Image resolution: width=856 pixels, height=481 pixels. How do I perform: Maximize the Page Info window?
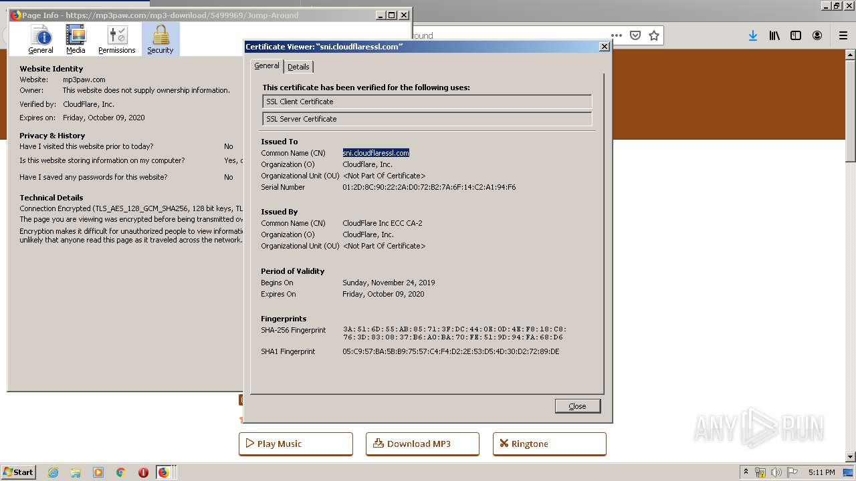(x=392, y=15)
